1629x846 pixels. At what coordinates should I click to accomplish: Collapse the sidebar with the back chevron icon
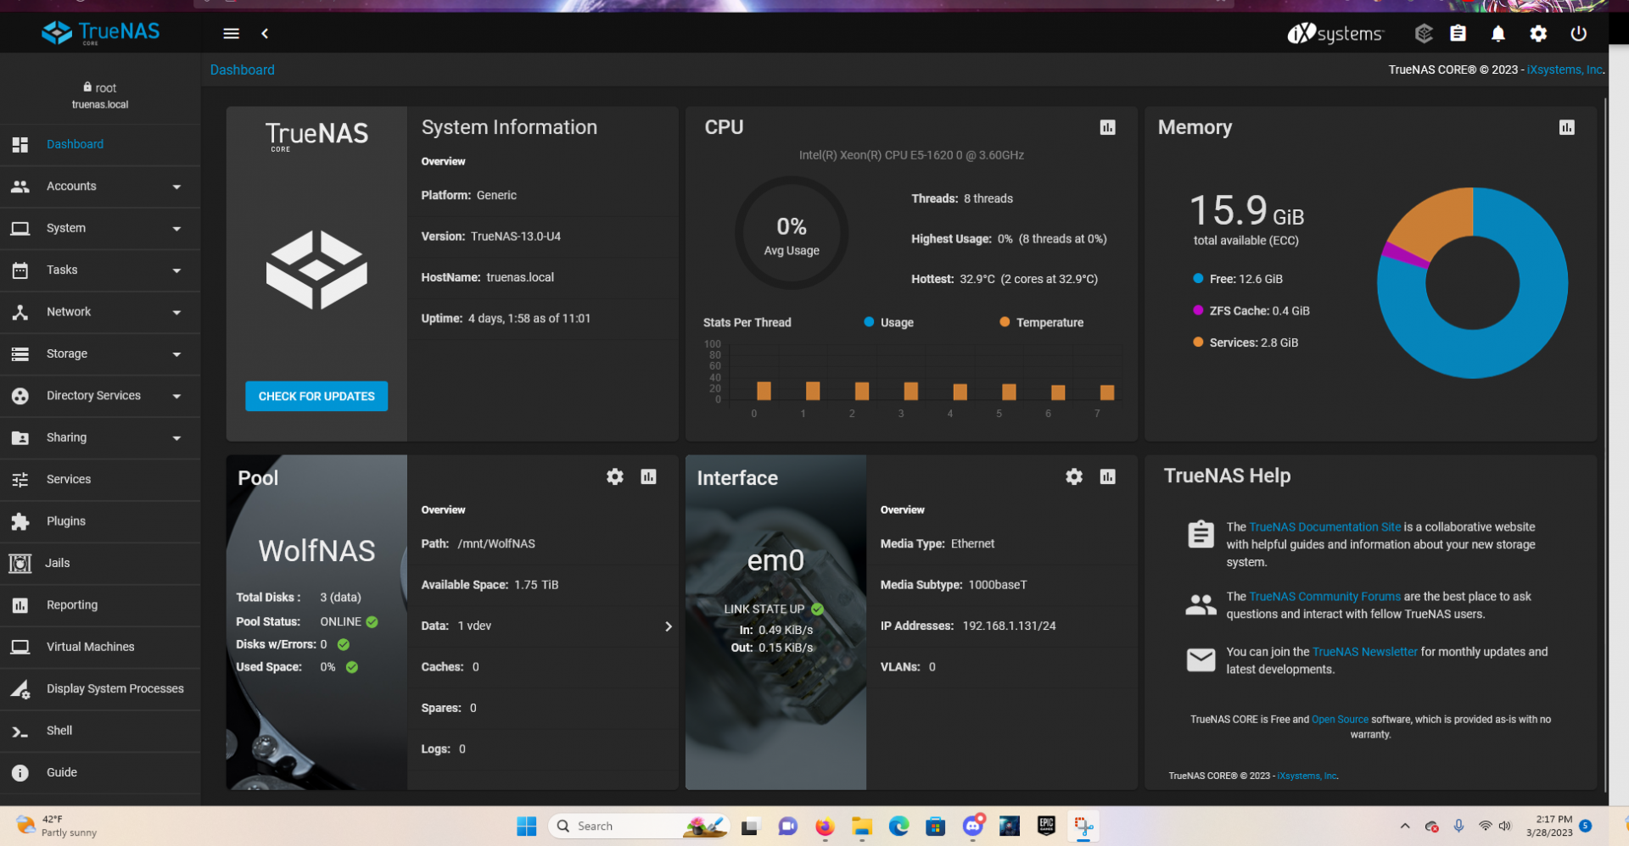tap(265, 33)
